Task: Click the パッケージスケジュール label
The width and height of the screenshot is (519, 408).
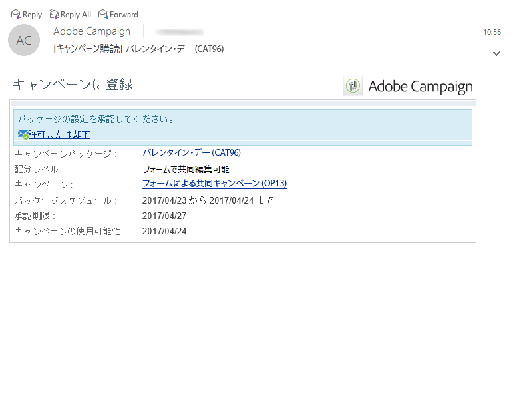Action: 66,201
